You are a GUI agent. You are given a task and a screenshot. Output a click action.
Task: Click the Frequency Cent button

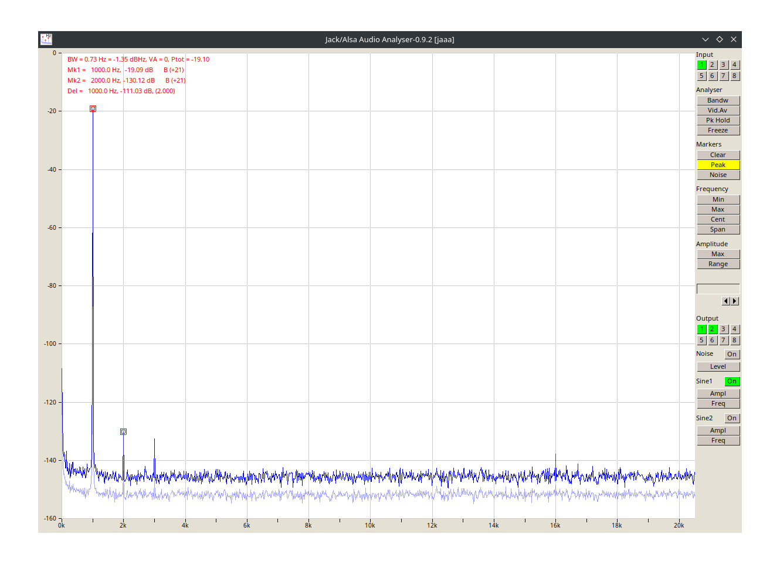(718, 219)
